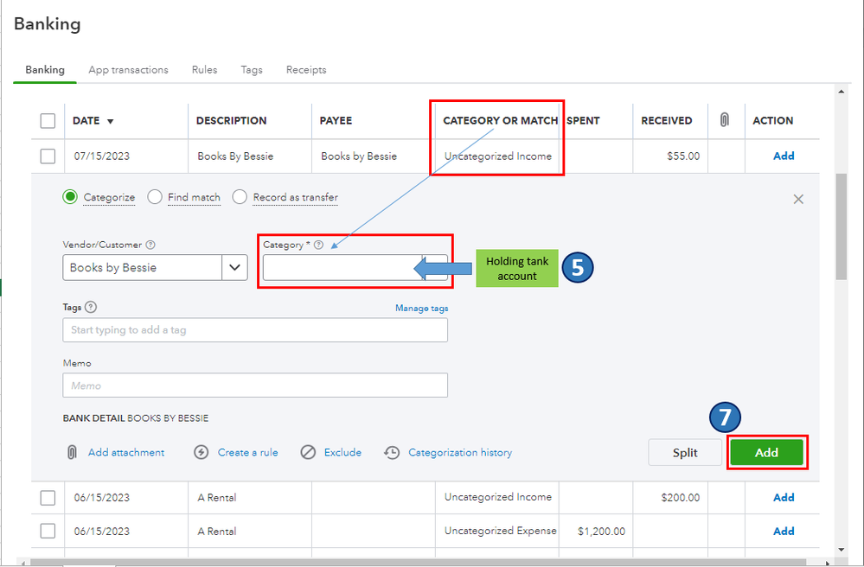Open the Tags tab

pyautogui.click(x=252, y=70)
